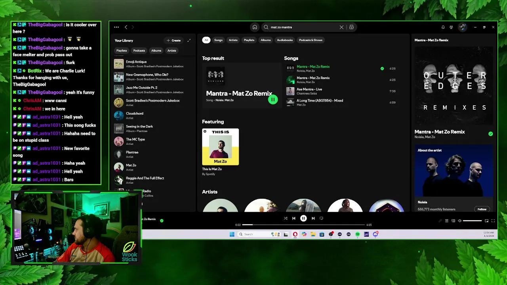Open Opera browser from taskbar

tap(295, 234)
